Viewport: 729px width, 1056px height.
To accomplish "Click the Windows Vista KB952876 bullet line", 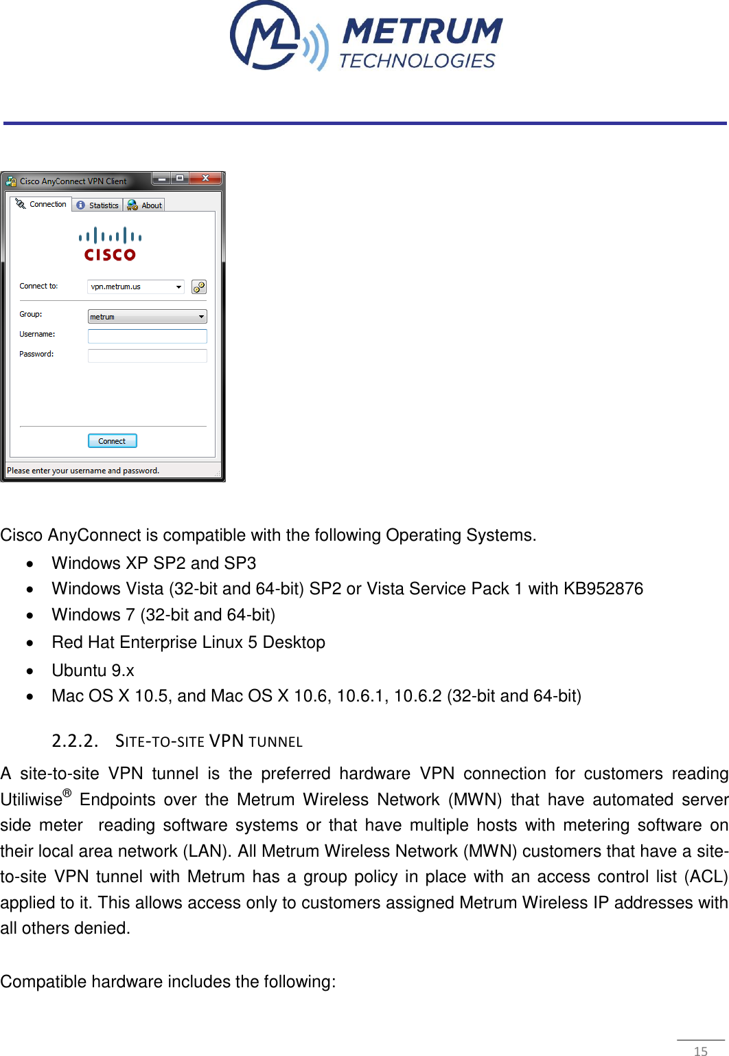I will [x=347, y=589].
